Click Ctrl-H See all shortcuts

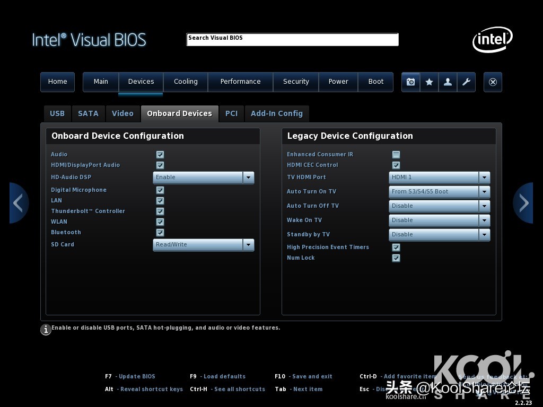pyautogui.click(x=227, y=390)
